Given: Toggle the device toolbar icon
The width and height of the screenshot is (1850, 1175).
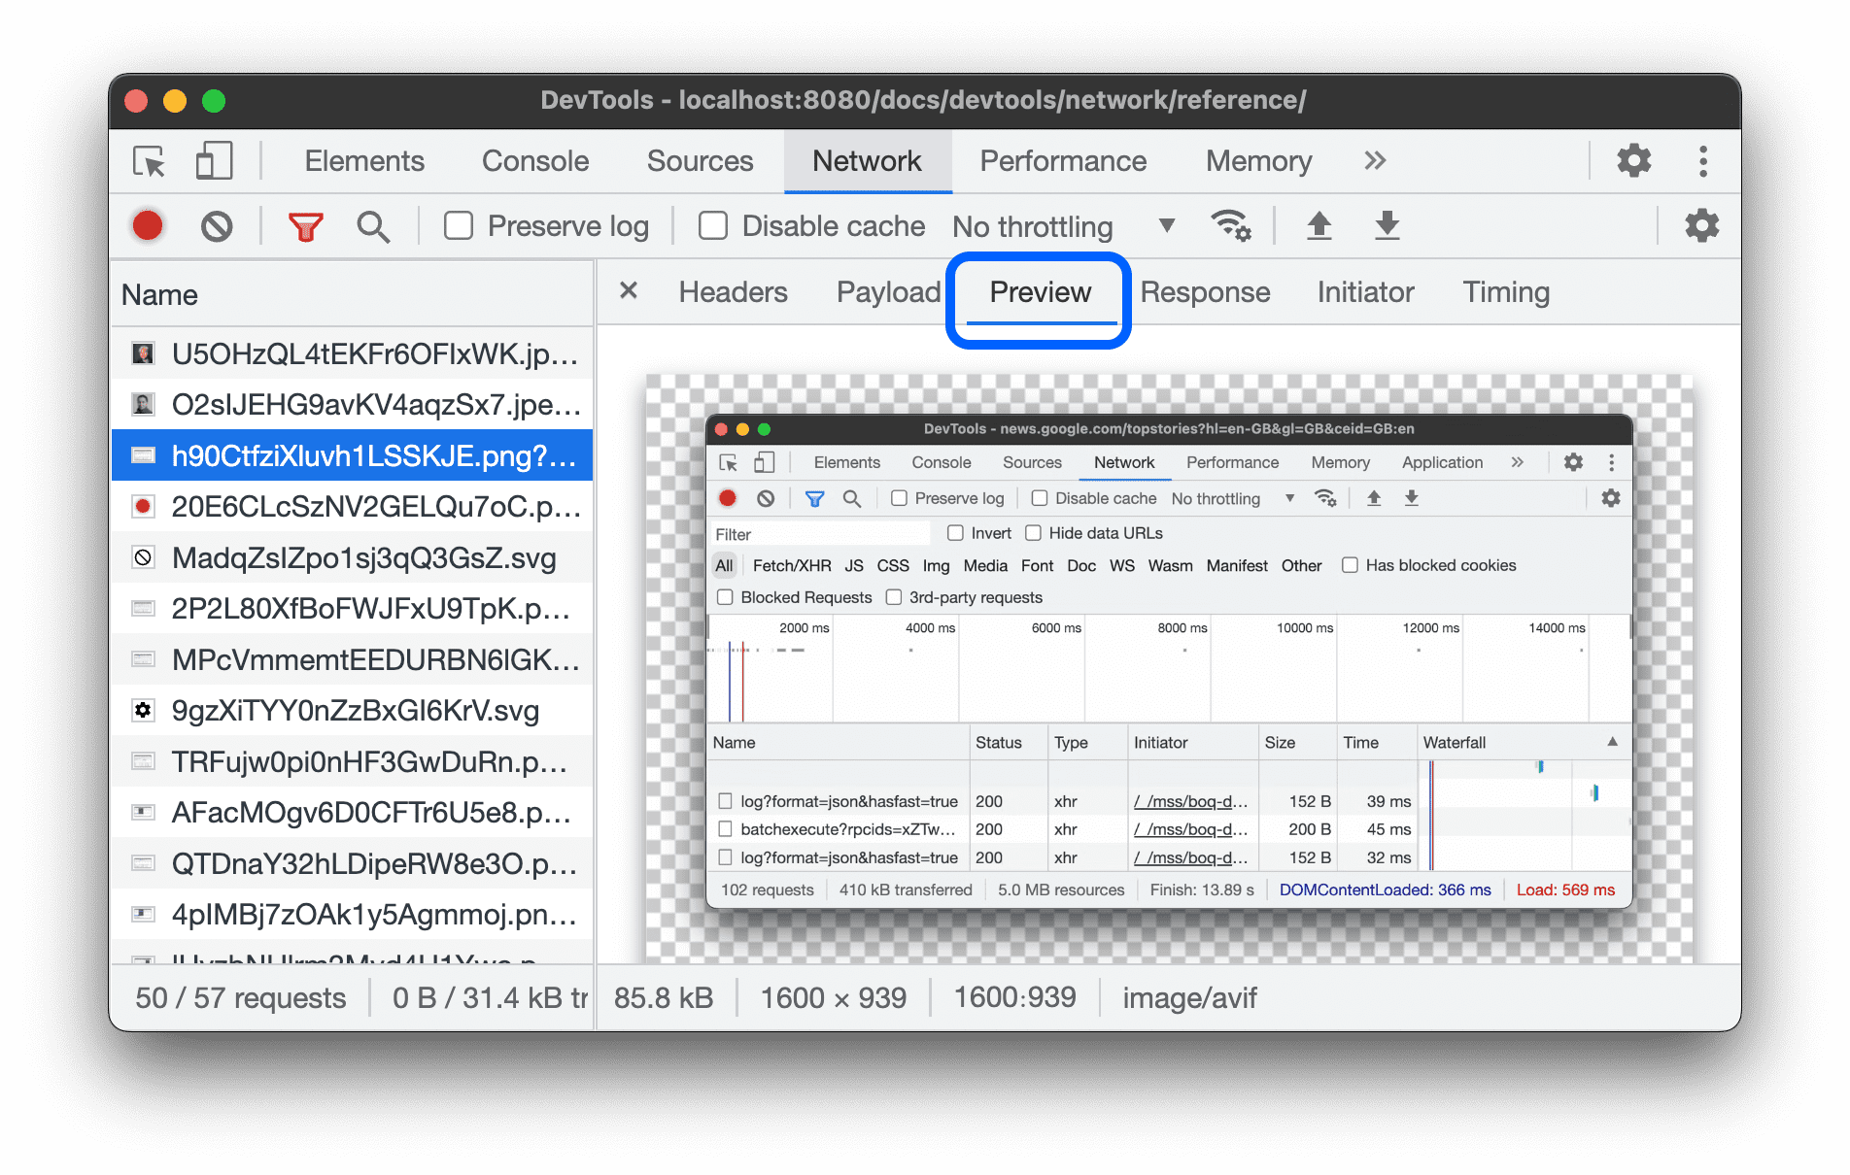Looking at the screenshot, I should (x=213, y=161).
